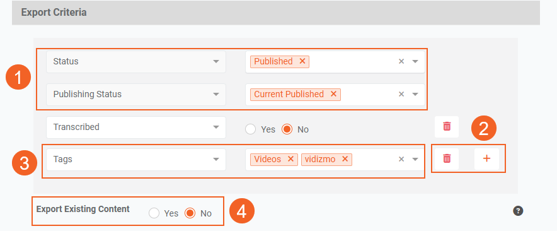The image size is (557, 231).
Task: Clear all Tags values
Action: pos(401,159)
